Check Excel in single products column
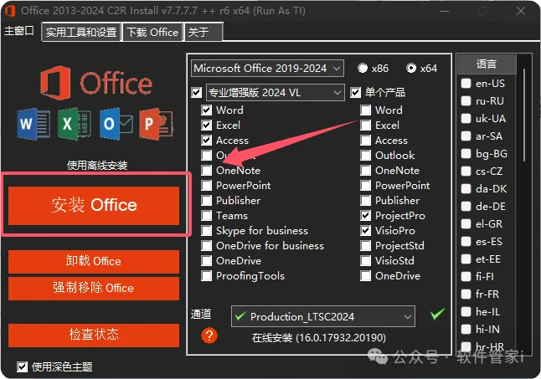This screenshot has height=379, width=541. point(366,125)
